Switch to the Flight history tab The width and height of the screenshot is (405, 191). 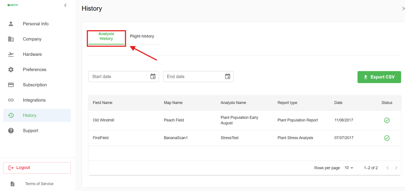point(142,36)
